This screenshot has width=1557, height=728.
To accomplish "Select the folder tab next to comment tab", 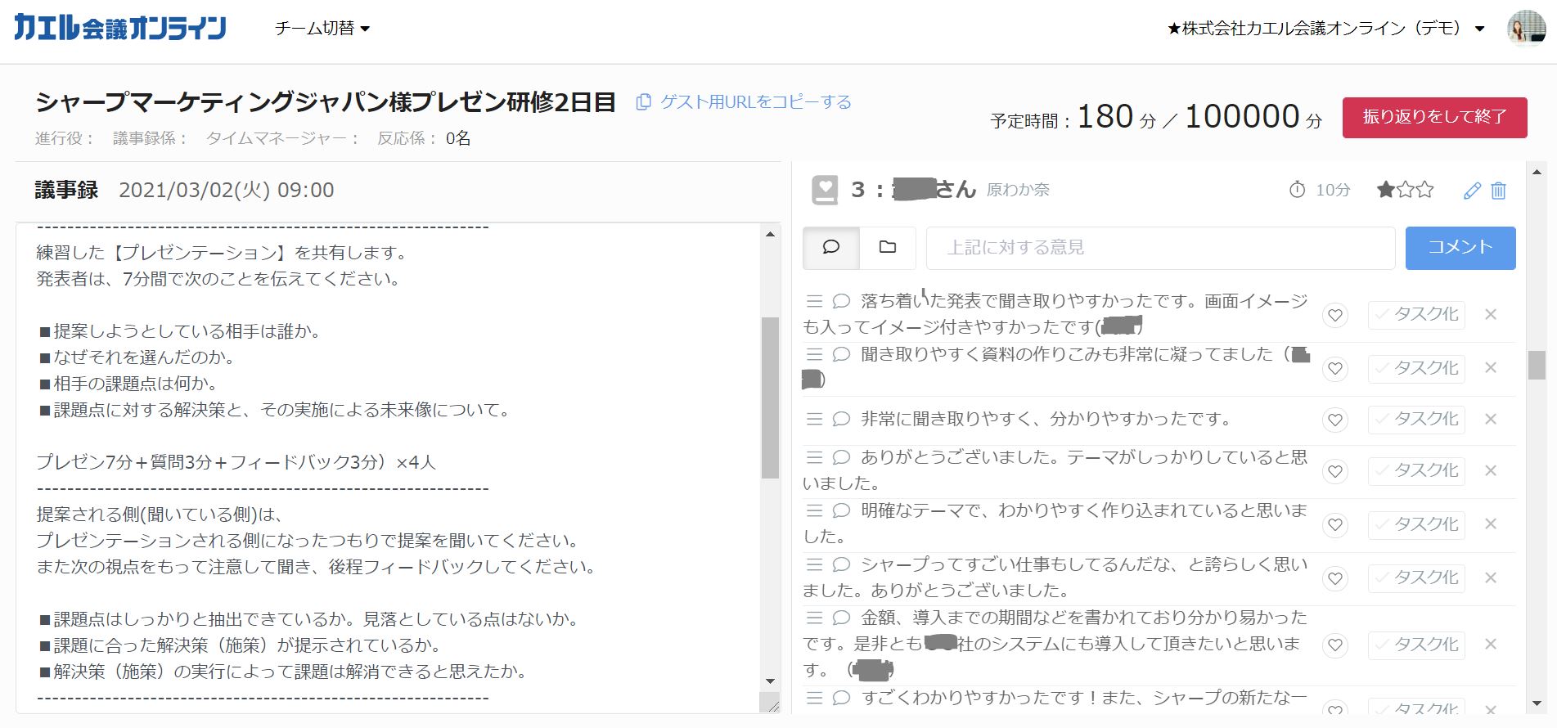I will [888, 247].
